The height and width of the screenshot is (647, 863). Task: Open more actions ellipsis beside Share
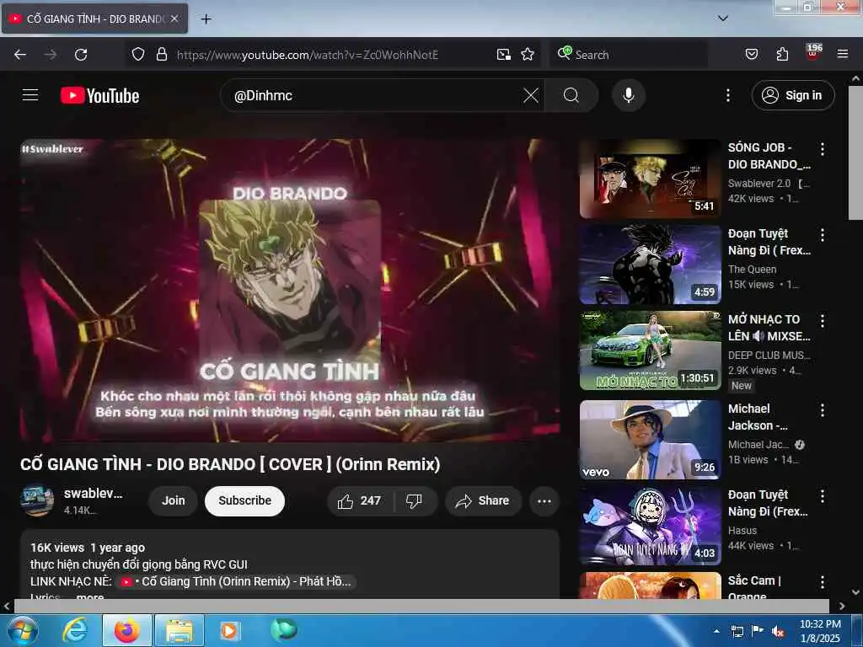click(544, 500)
